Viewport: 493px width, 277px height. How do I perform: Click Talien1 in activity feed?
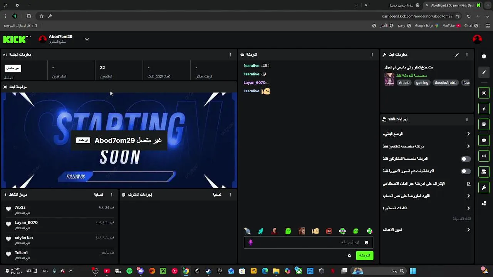(21, 253)
